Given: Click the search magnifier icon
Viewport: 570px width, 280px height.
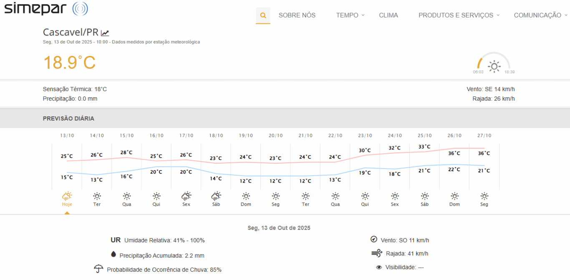Looking at the screenshot, I should tap(263, 15).
